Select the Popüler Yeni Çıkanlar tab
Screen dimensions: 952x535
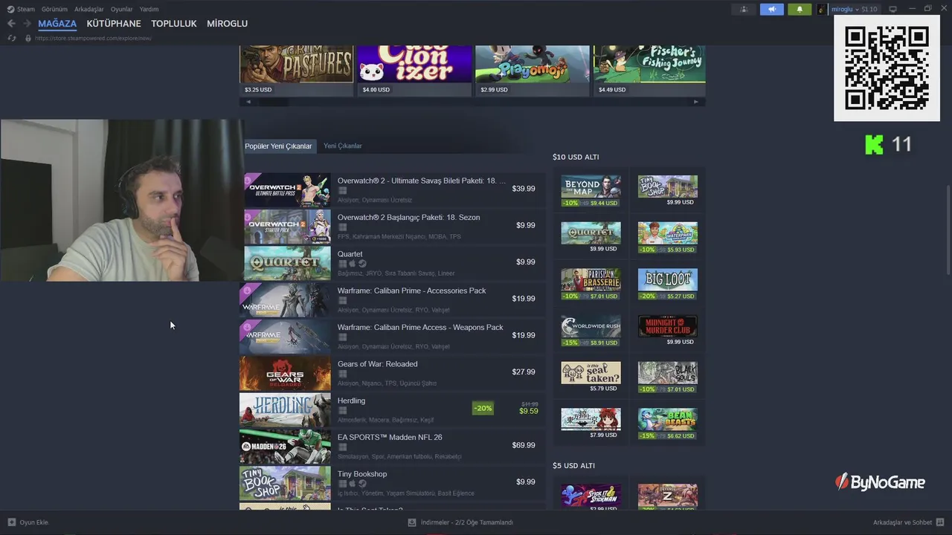click(278, 146)
